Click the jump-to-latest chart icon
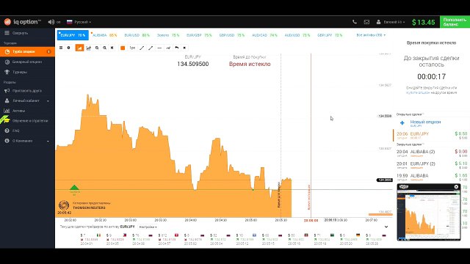Viewport: 470px width, 264px height. [x=112, y=48]
